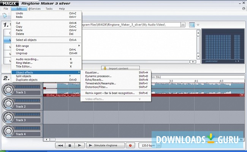Open the File menu
This screenshot has height=152, width=247.
coord(6,9)
